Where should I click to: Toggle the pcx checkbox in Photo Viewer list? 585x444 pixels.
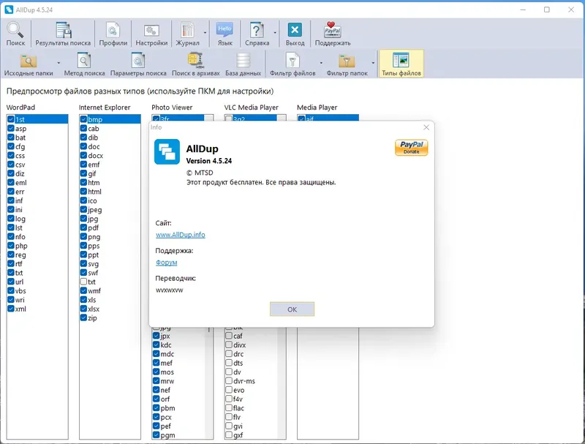(x=156, y=417)
